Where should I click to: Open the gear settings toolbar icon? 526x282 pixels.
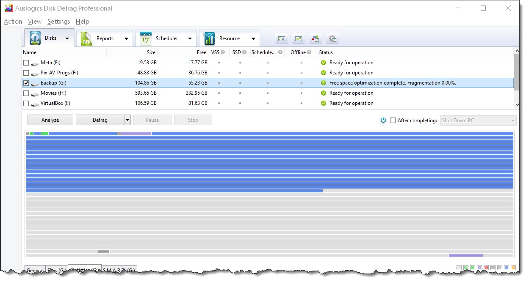click(x=332, y=38)
